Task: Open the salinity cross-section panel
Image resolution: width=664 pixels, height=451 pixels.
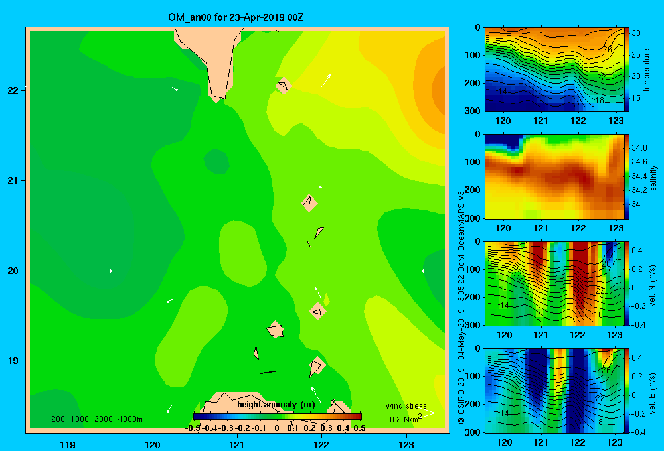Action: 554,176
